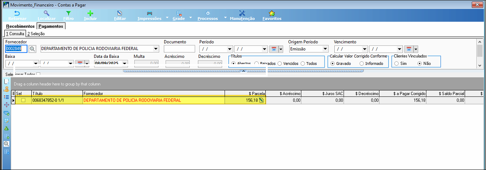Open the first Período date dropdown
486x170 pixels.
point(229,49)
